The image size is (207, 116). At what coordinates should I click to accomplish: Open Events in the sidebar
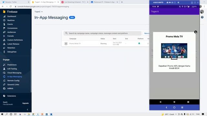point(10,24)
